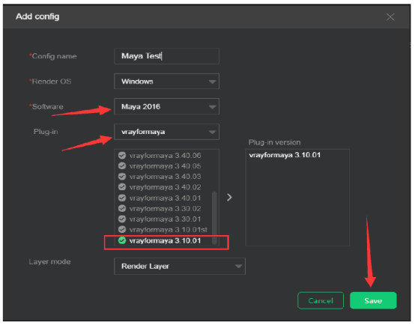Click the right arrow to add plug-in version
The image size is (415, 325).
pyautogui.click(x=229, y=198)
